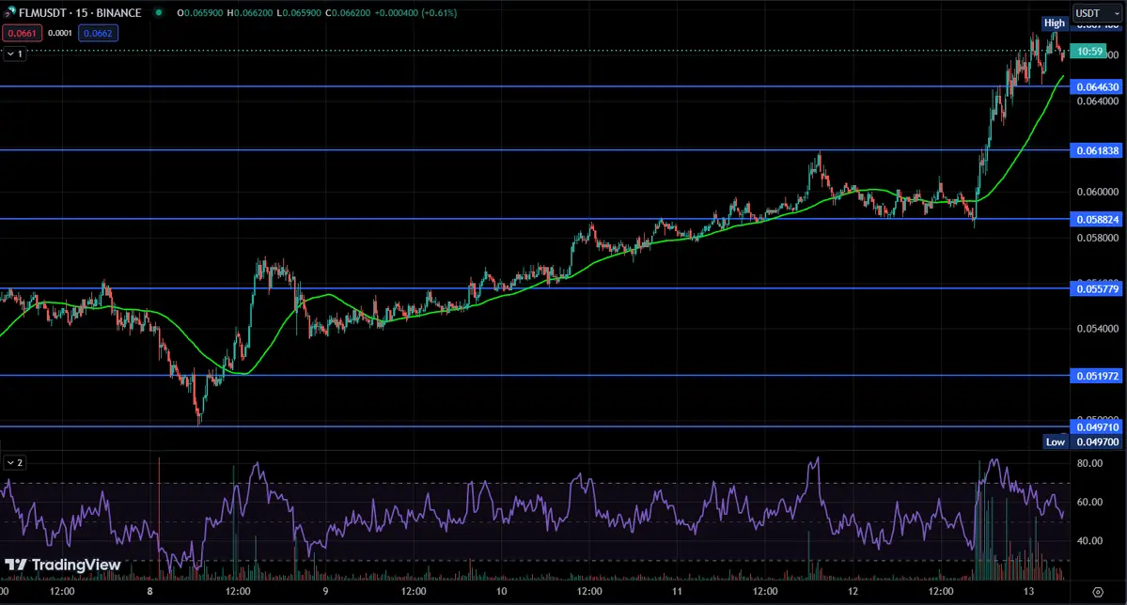Click the blue 0.0662 buy price button
Screen dimensions: 1127x605
(98, 33)
